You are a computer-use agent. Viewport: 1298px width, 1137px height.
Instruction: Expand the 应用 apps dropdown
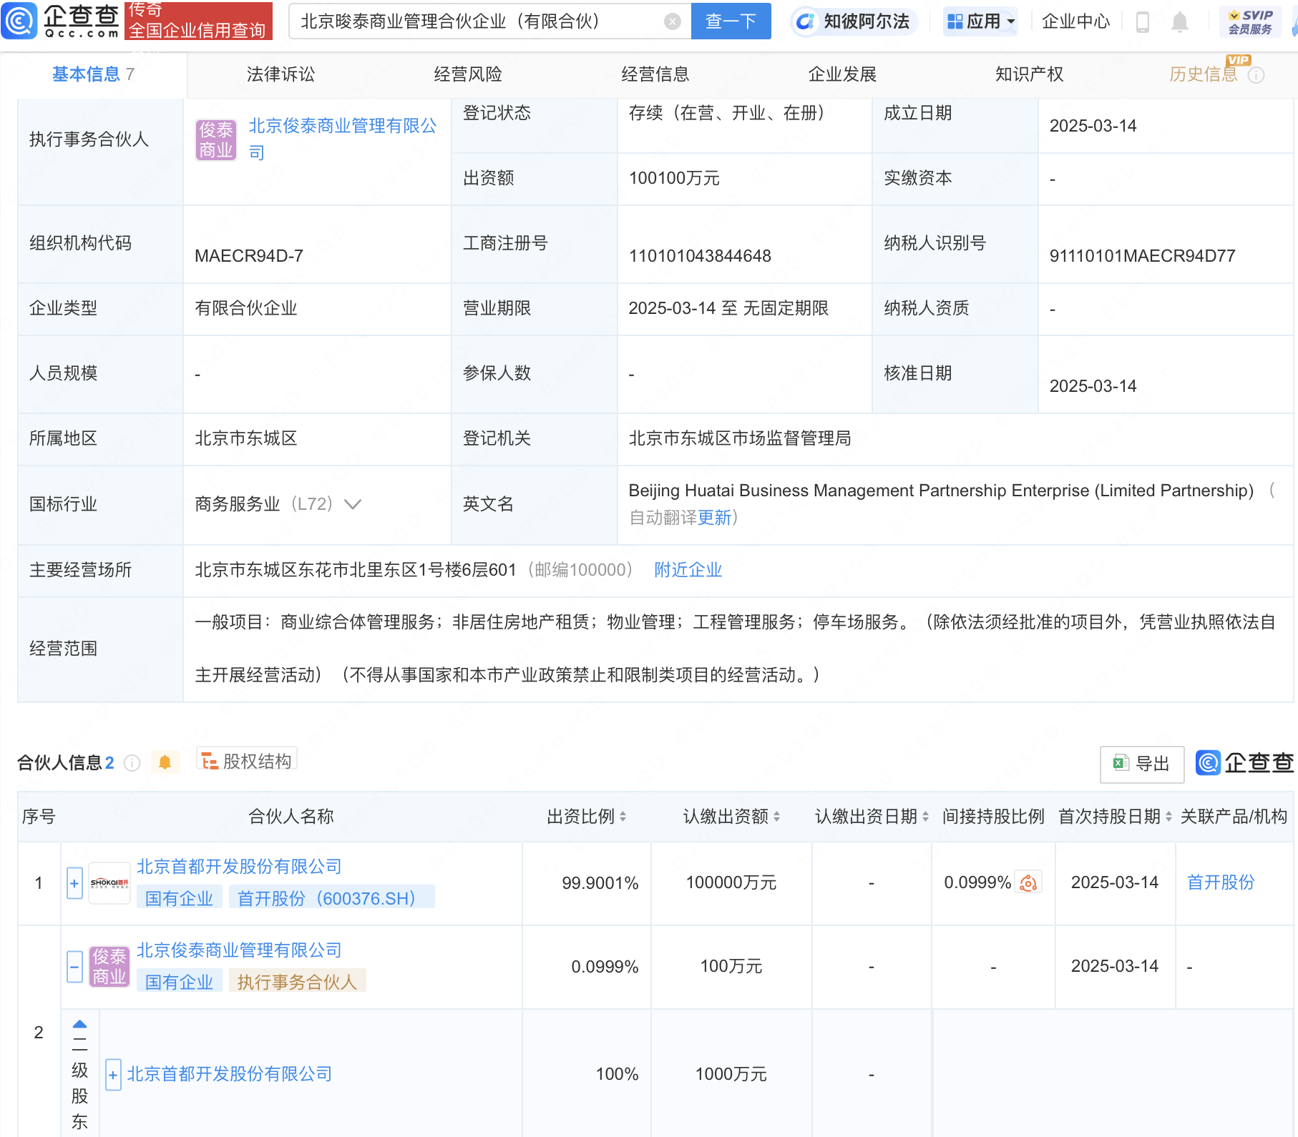click(x=980, y=21)
